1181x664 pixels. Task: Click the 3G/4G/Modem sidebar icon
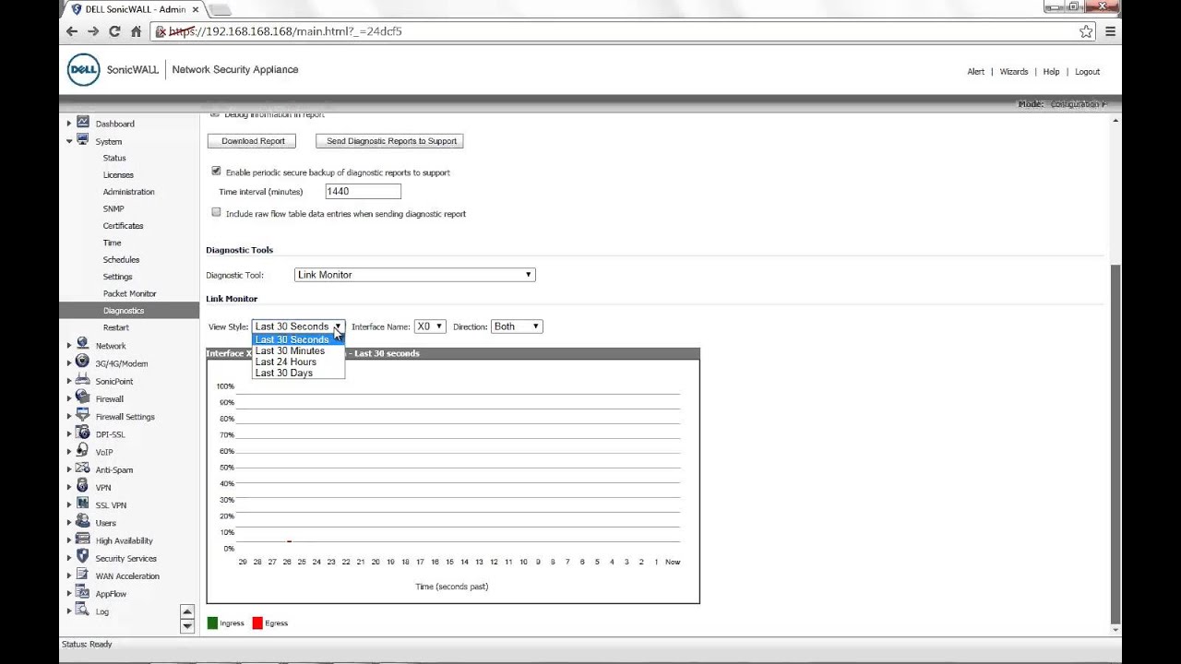(83, 362)
